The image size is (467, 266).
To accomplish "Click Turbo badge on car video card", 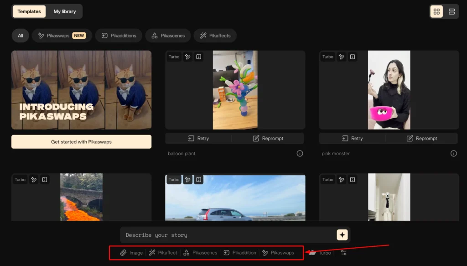I will point(174,180).
